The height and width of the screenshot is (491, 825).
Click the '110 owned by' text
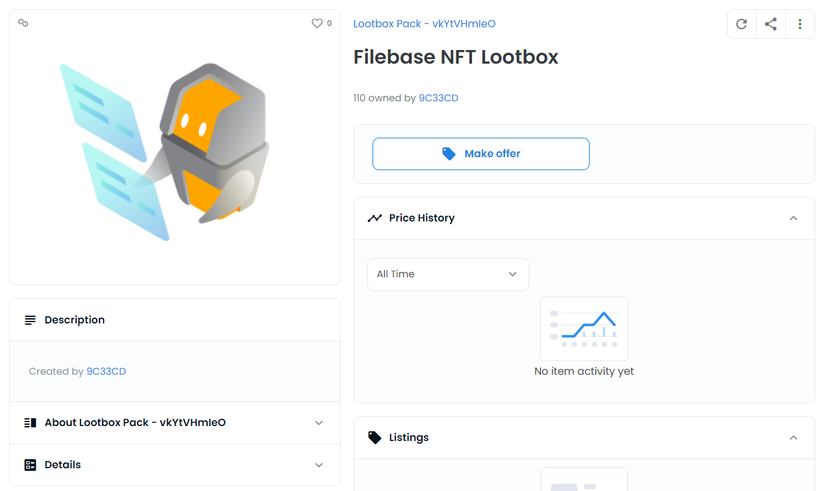tap(385, 98)
